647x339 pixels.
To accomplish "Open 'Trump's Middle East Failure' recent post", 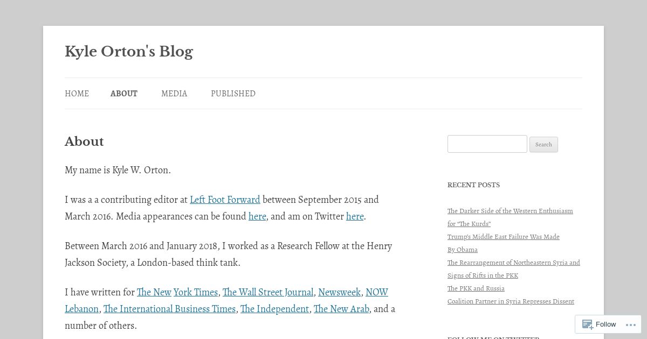I will (x=504, y=243).
